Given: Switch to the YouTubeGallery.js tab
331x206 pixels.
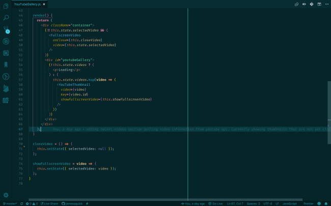Looking at the screenshot, I should [x=28, y=4].
